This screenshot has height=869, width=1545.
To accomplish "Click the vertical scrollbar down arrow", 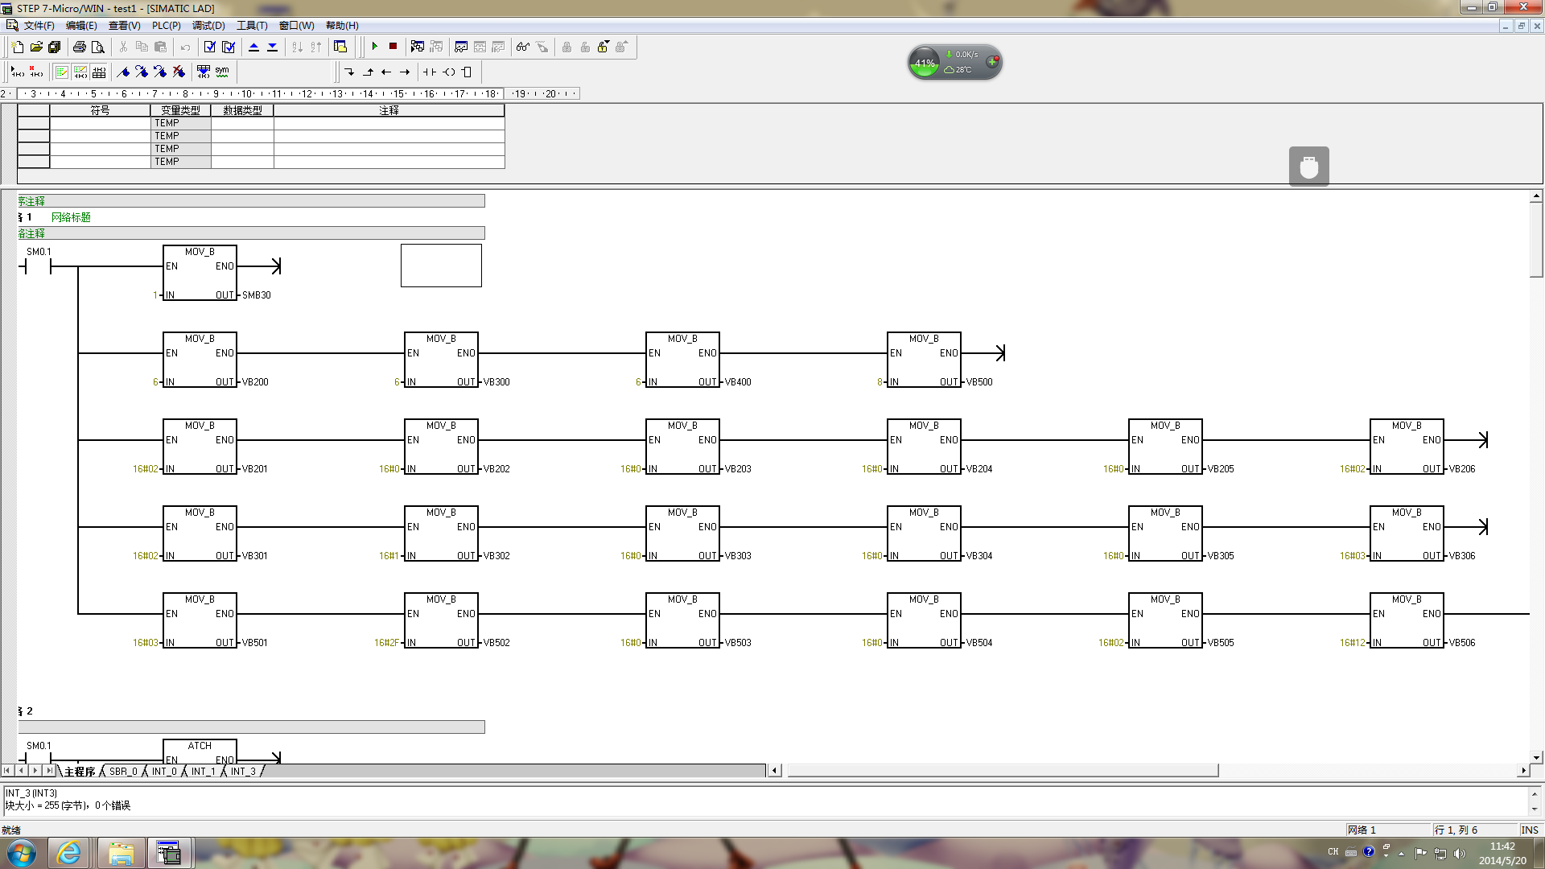I will click(x=1536, y=757).
